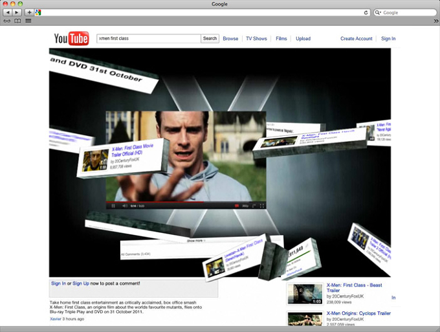The height and width of the screenshot is (332, 440).
Task: Click the 'Show more' expander
Action: click(x=196, y=241)
